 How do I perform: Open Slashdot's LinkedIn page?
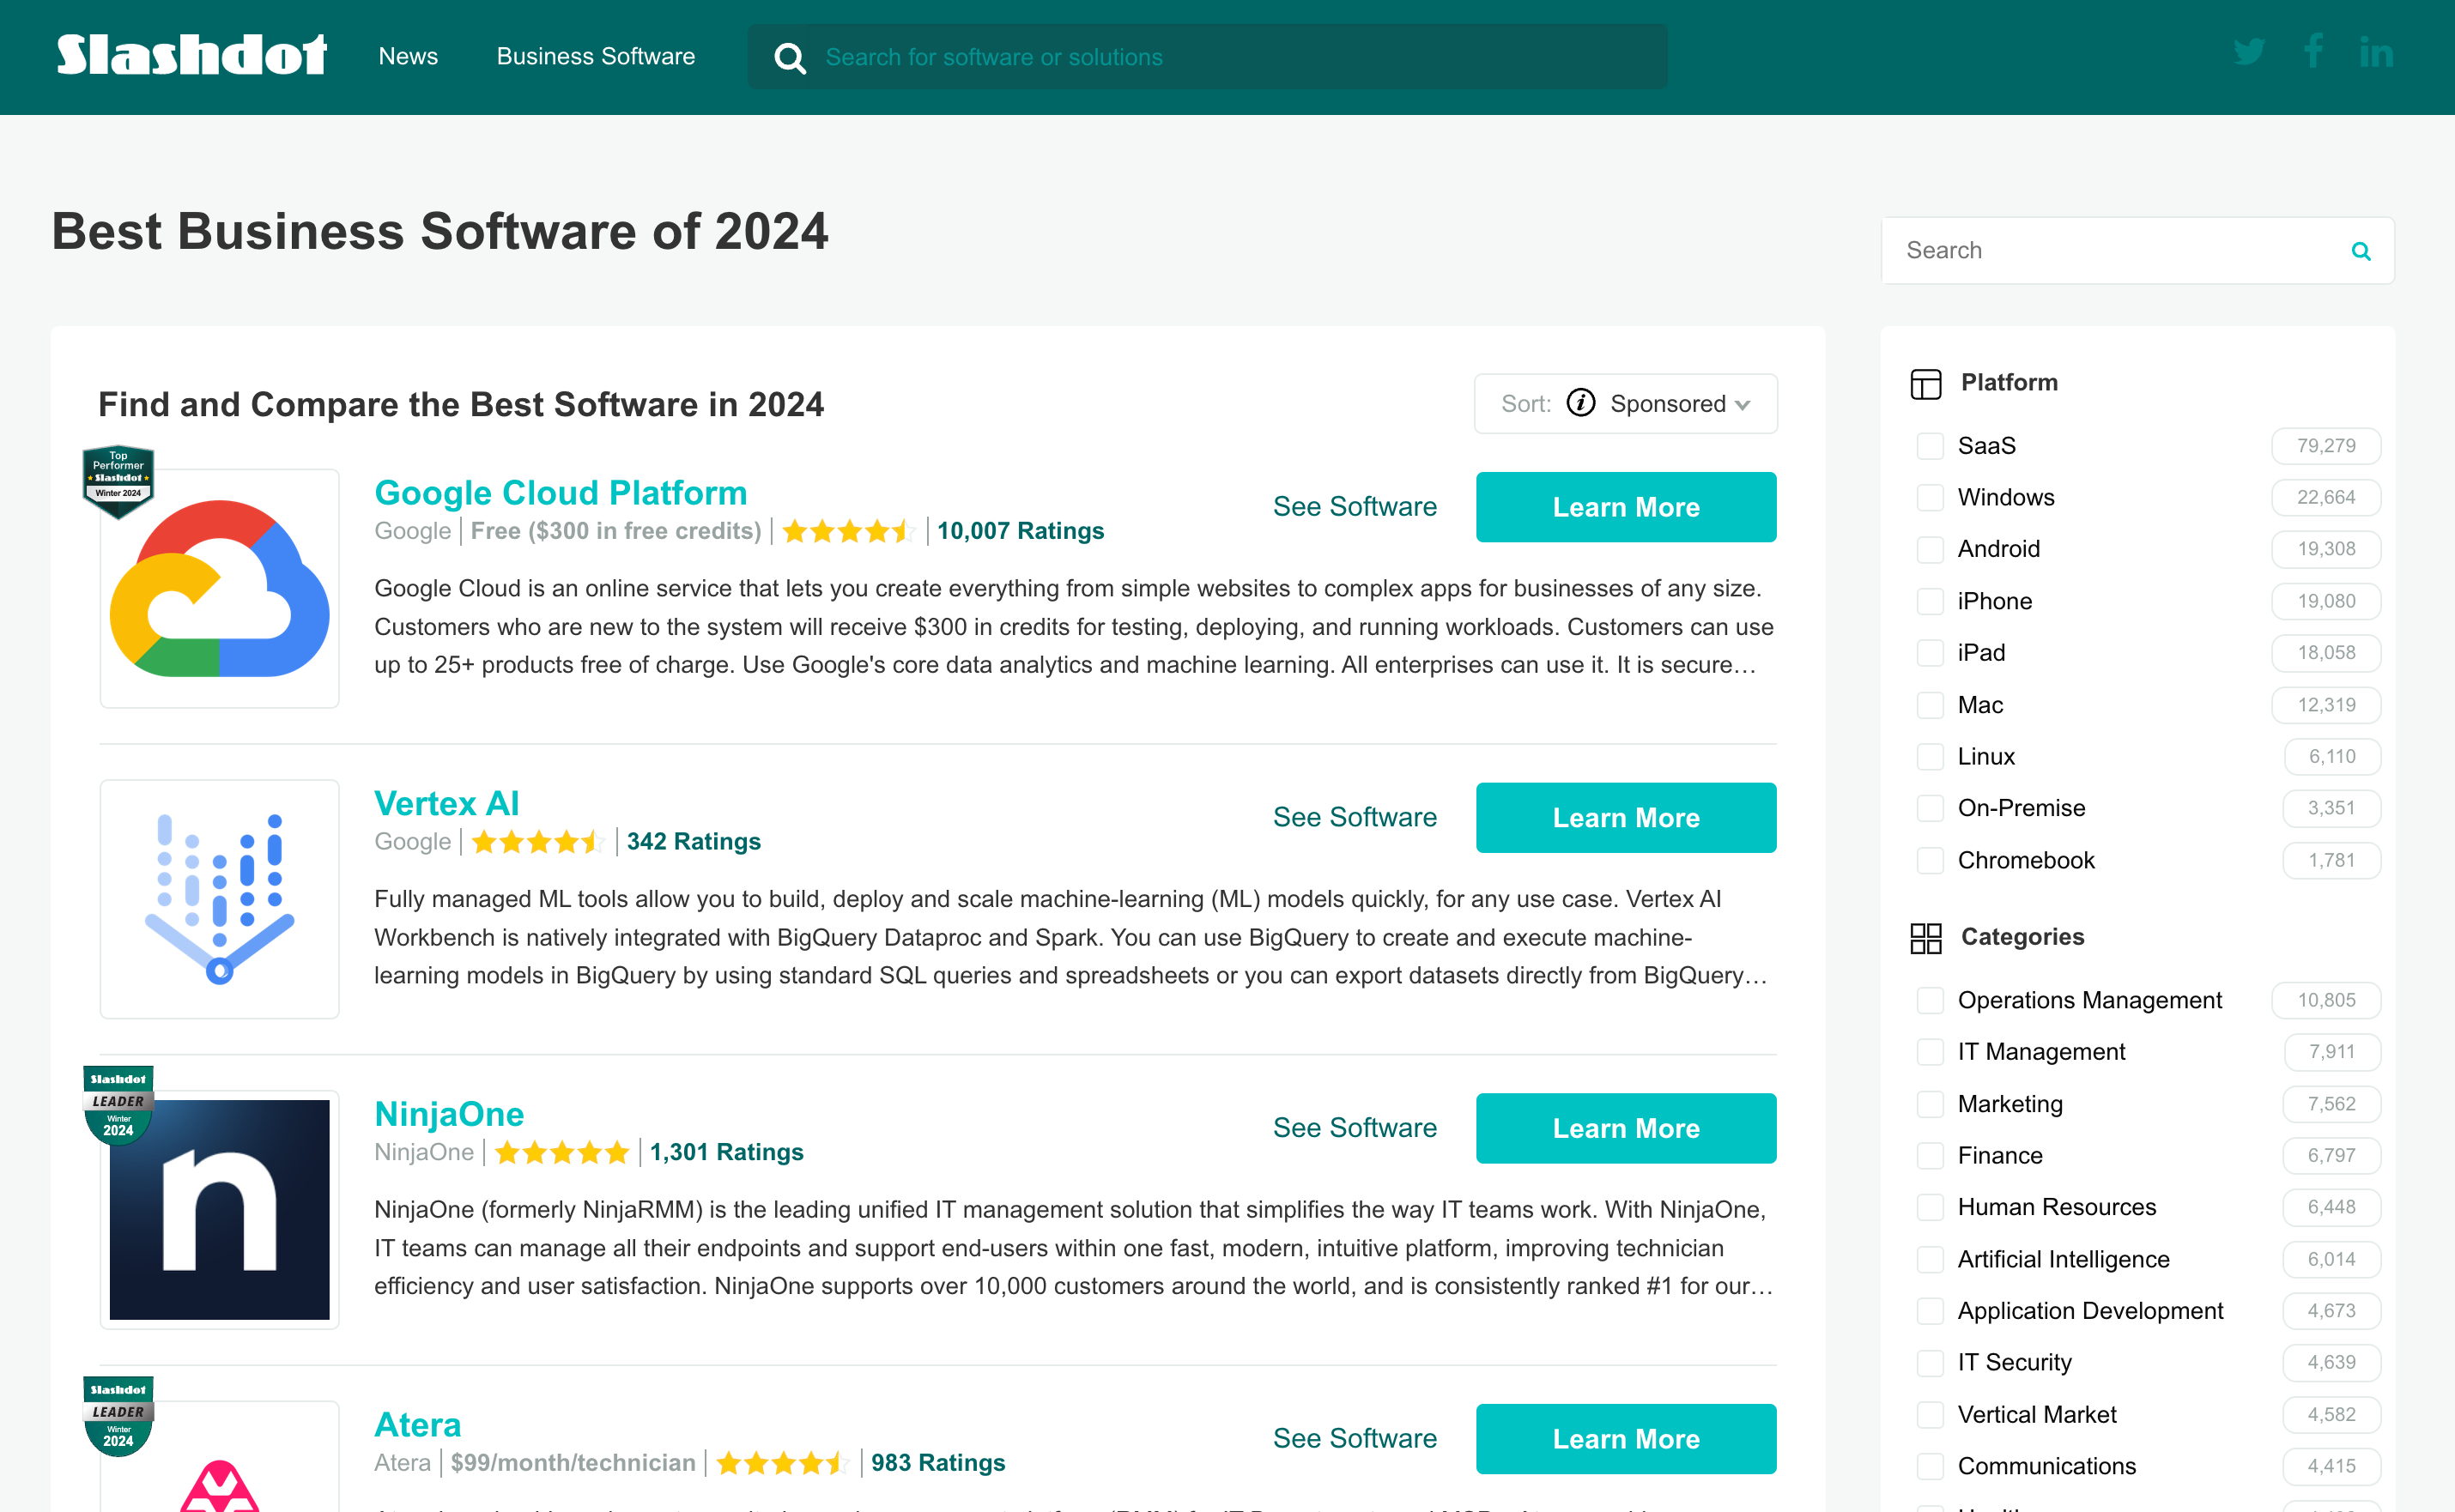[2376, 53]
